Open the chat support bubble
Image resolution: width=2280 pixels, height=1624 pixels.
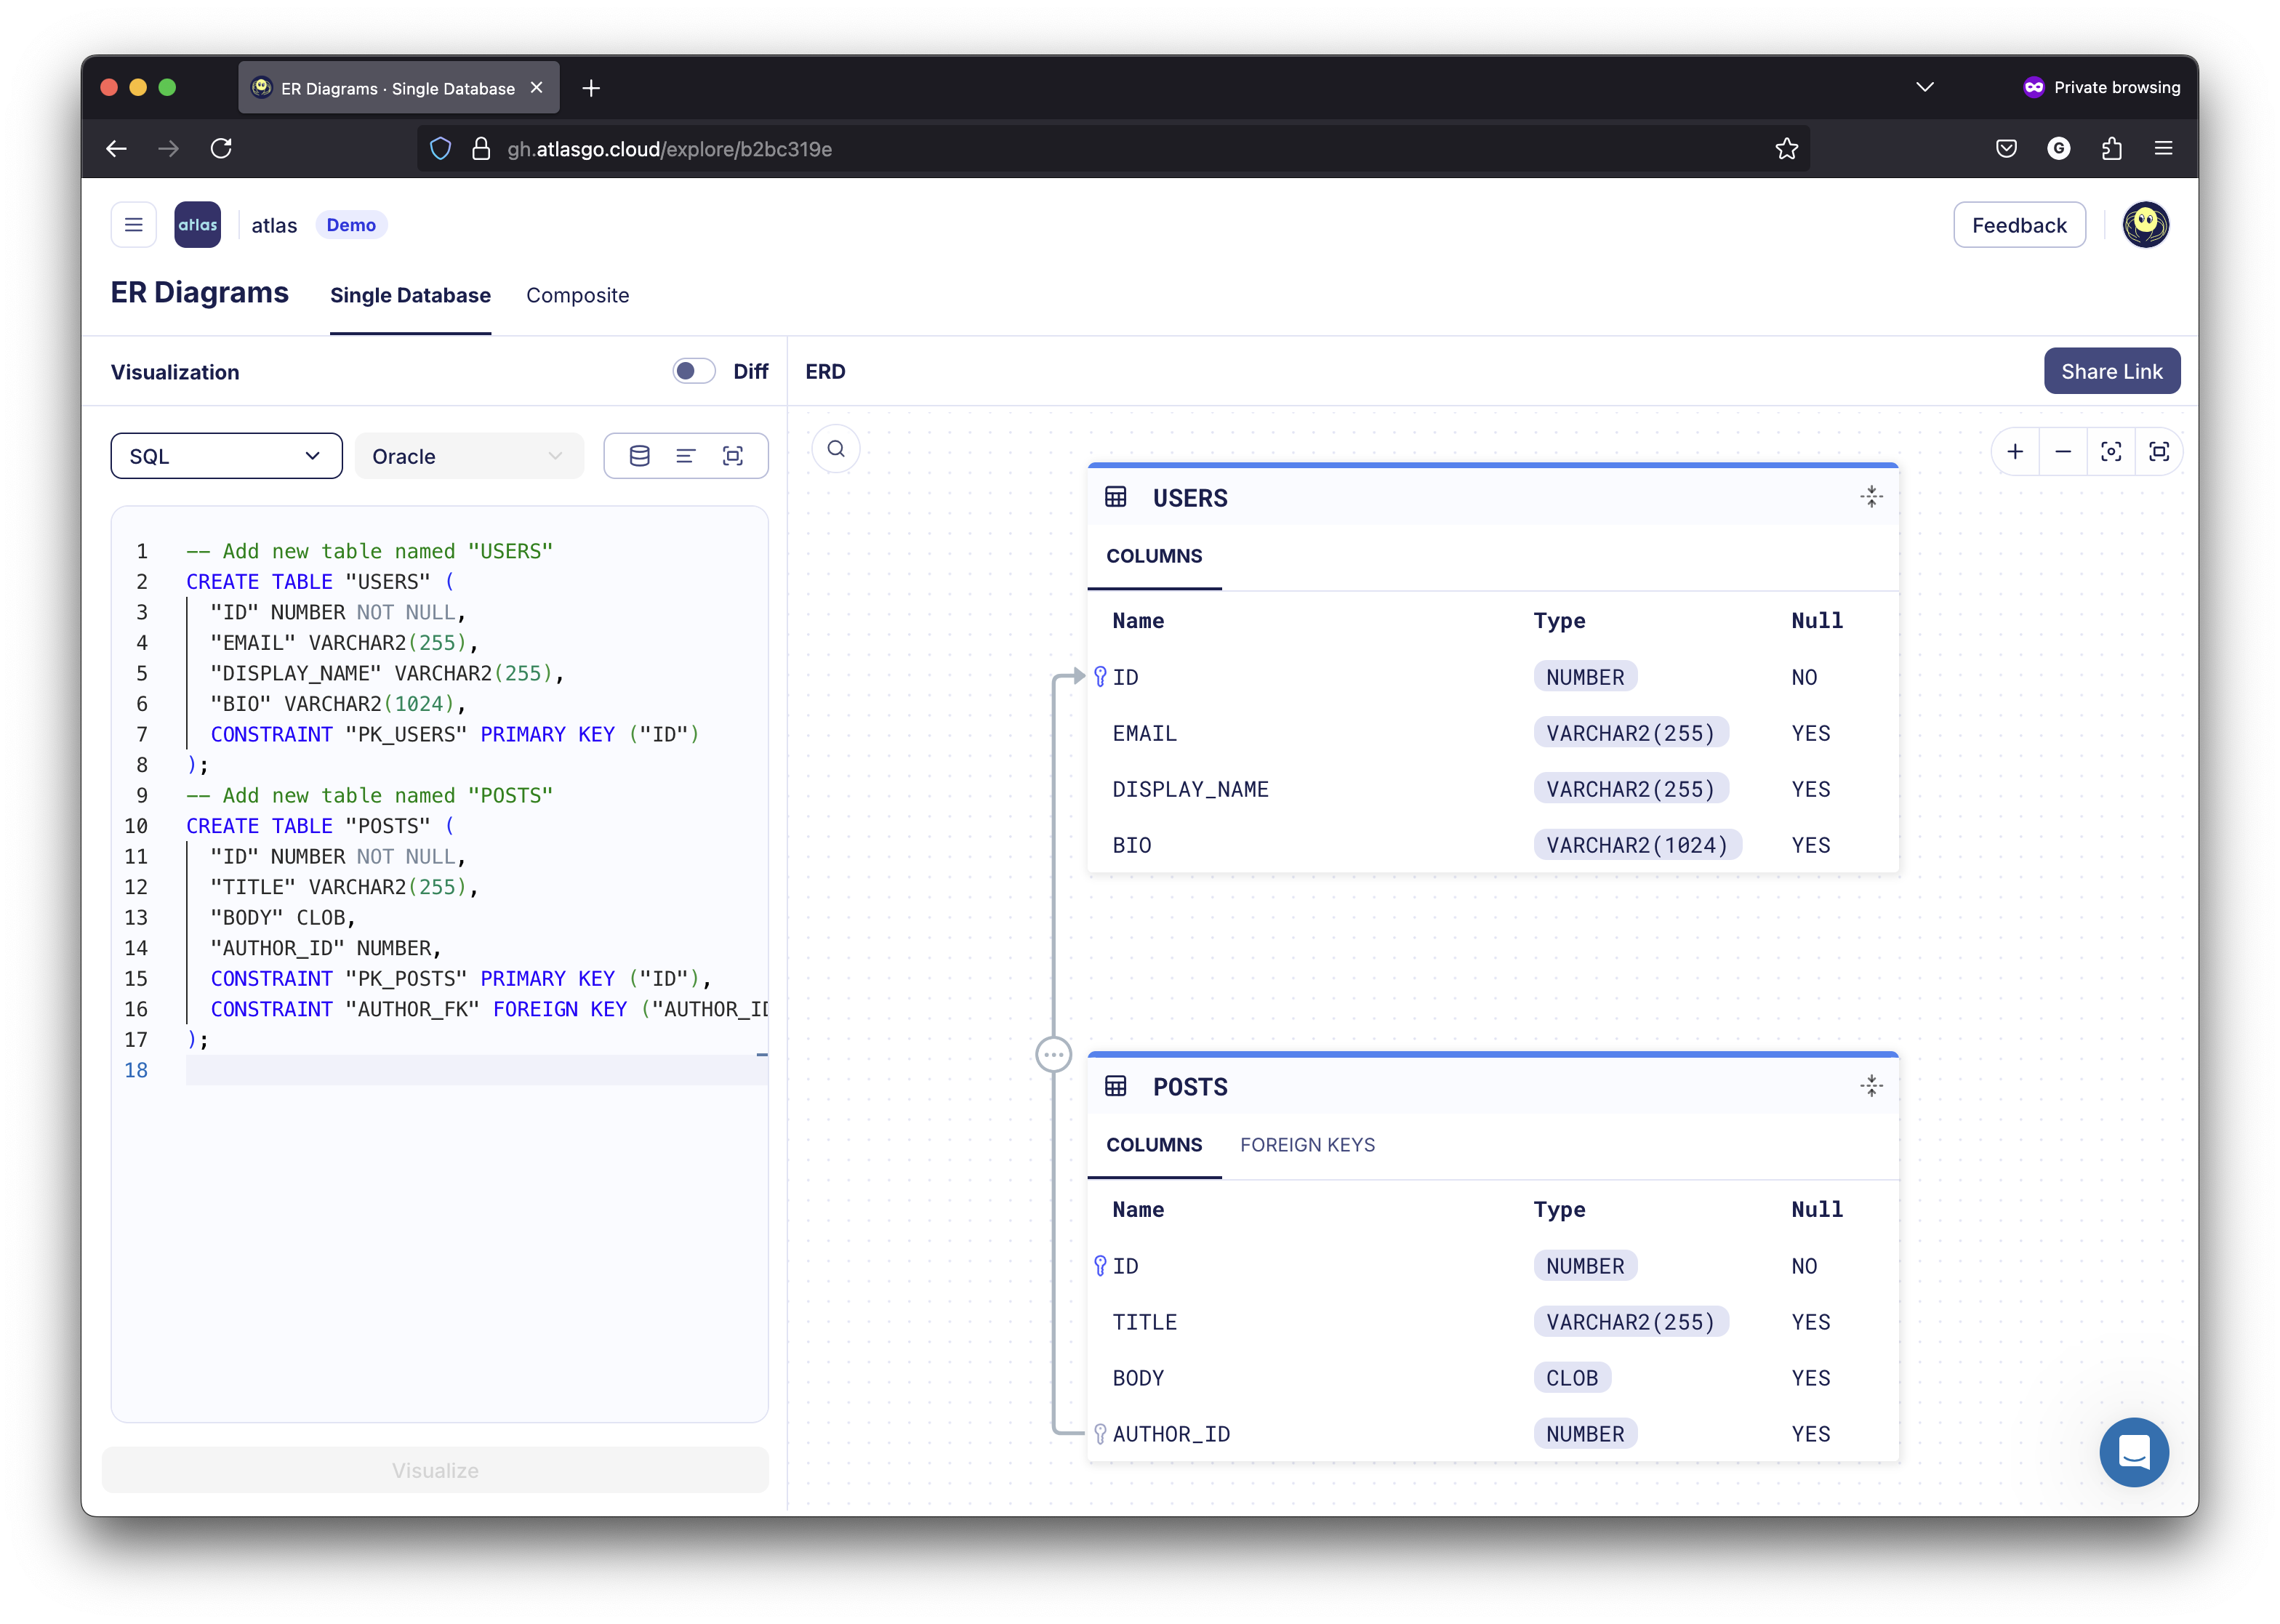click(x=2133, y=1451)
